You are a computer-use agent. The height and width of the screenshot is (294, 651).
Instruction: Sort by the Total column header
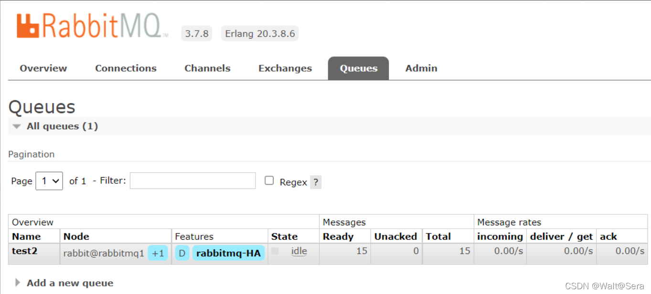(x=438, y=237)
